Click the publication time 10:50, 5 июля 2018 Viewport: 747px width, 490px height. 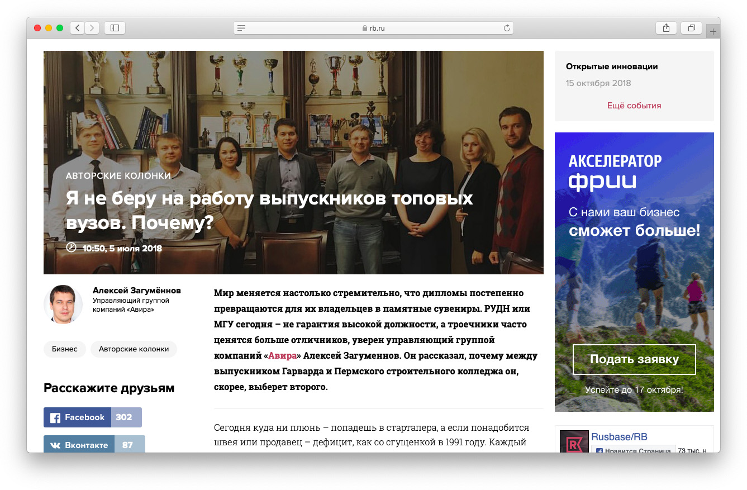[x=122, y=248]
